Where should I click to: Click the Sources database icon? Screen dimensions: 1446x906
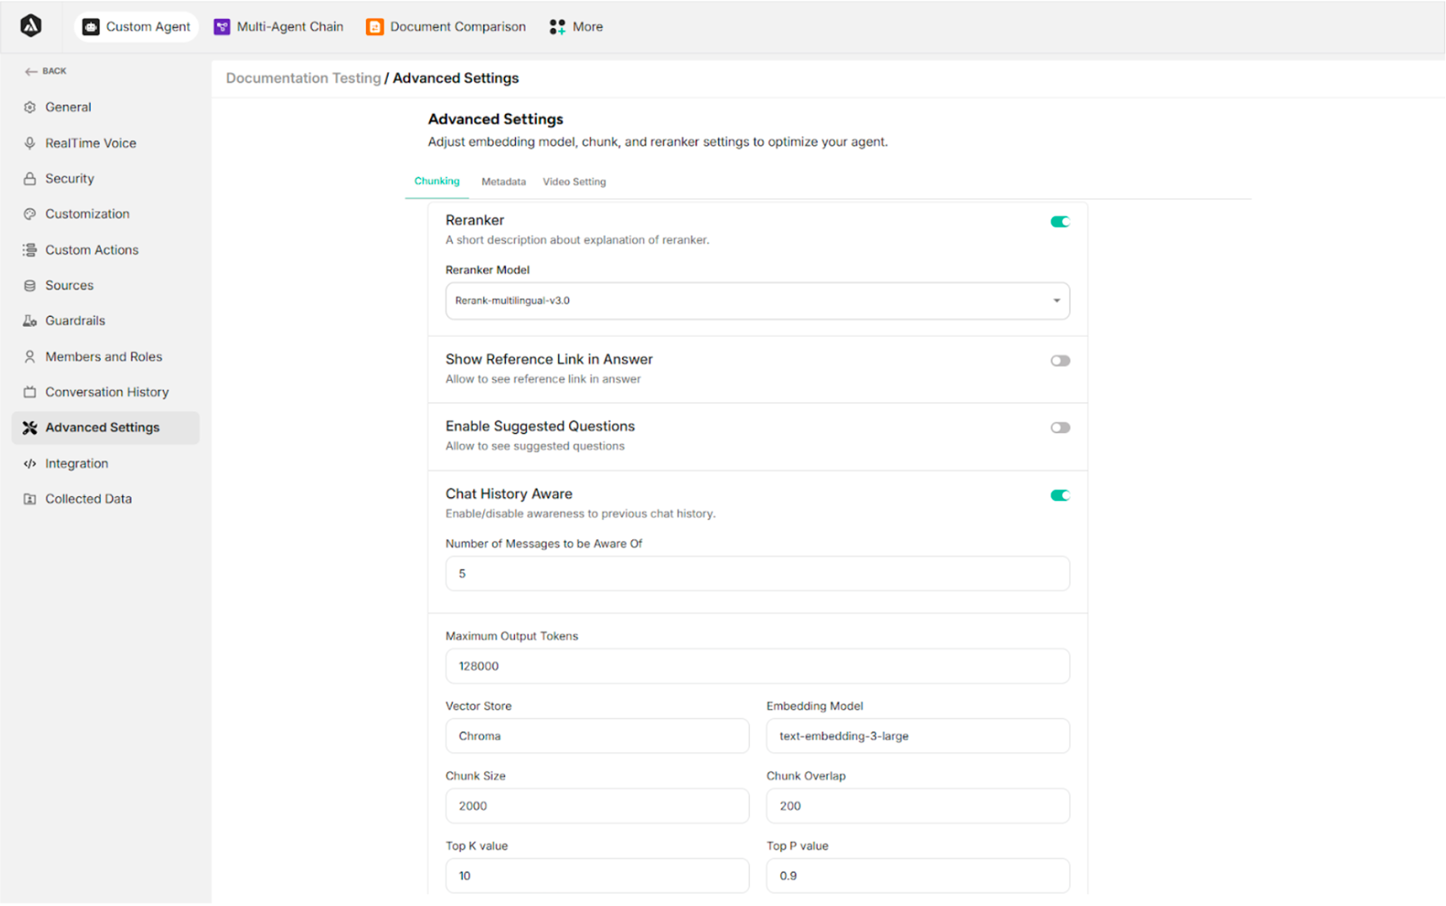tap(30, 285)
